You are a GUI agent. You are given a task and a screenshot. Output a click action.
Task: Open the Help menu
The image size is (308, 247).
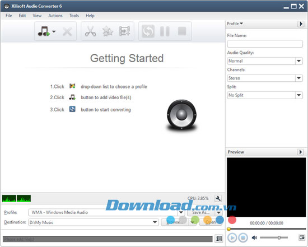90,16
